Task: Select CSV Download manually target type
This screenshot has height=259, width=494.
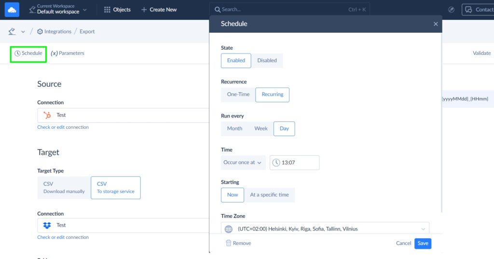Action: click(64, 188)
